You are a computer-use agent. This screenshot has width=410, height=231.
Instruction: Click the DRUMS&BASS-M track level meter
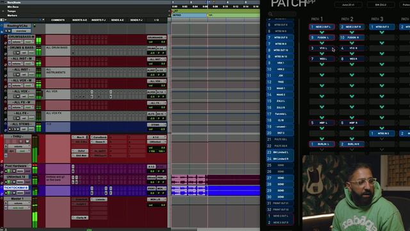38,40
